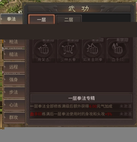The width and height of the screenshot is (137, 142).
Task: Open the 拳法 category in sidebar
Action: [11, 19]
